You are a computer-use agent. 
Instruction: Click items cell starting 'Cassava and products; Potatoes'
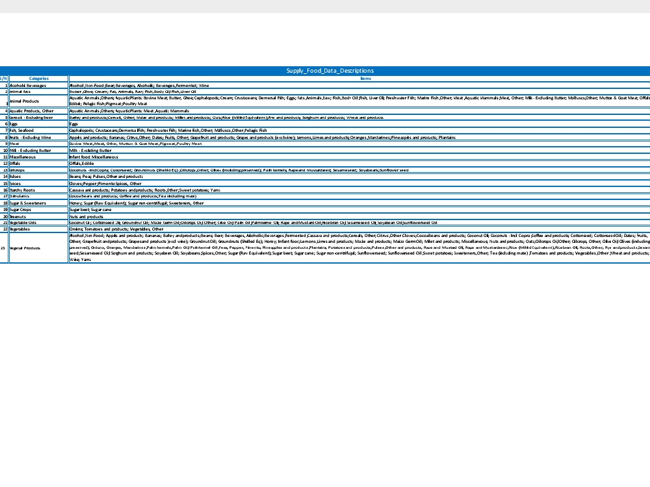[359, 190]
